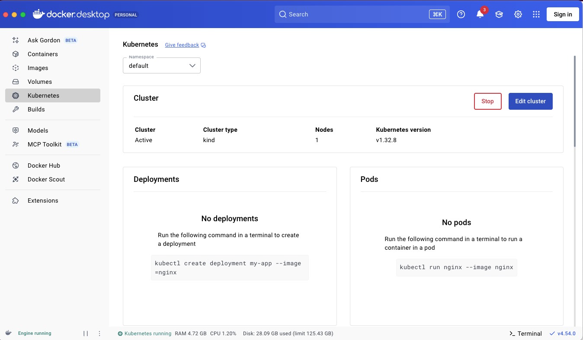583x340 pixels.
Task: Click the Images sidebar icon
Action: 16,68
